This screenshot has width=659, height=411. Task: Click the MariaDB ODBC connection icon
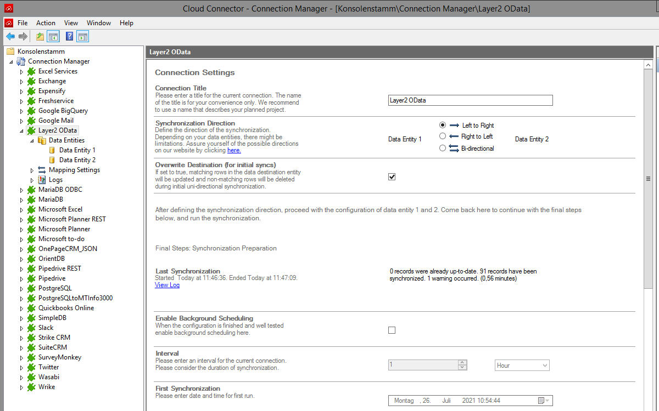(x=31, y=190)
